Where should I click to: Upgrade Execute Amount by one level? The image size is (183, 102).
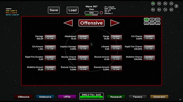[116, 68]
